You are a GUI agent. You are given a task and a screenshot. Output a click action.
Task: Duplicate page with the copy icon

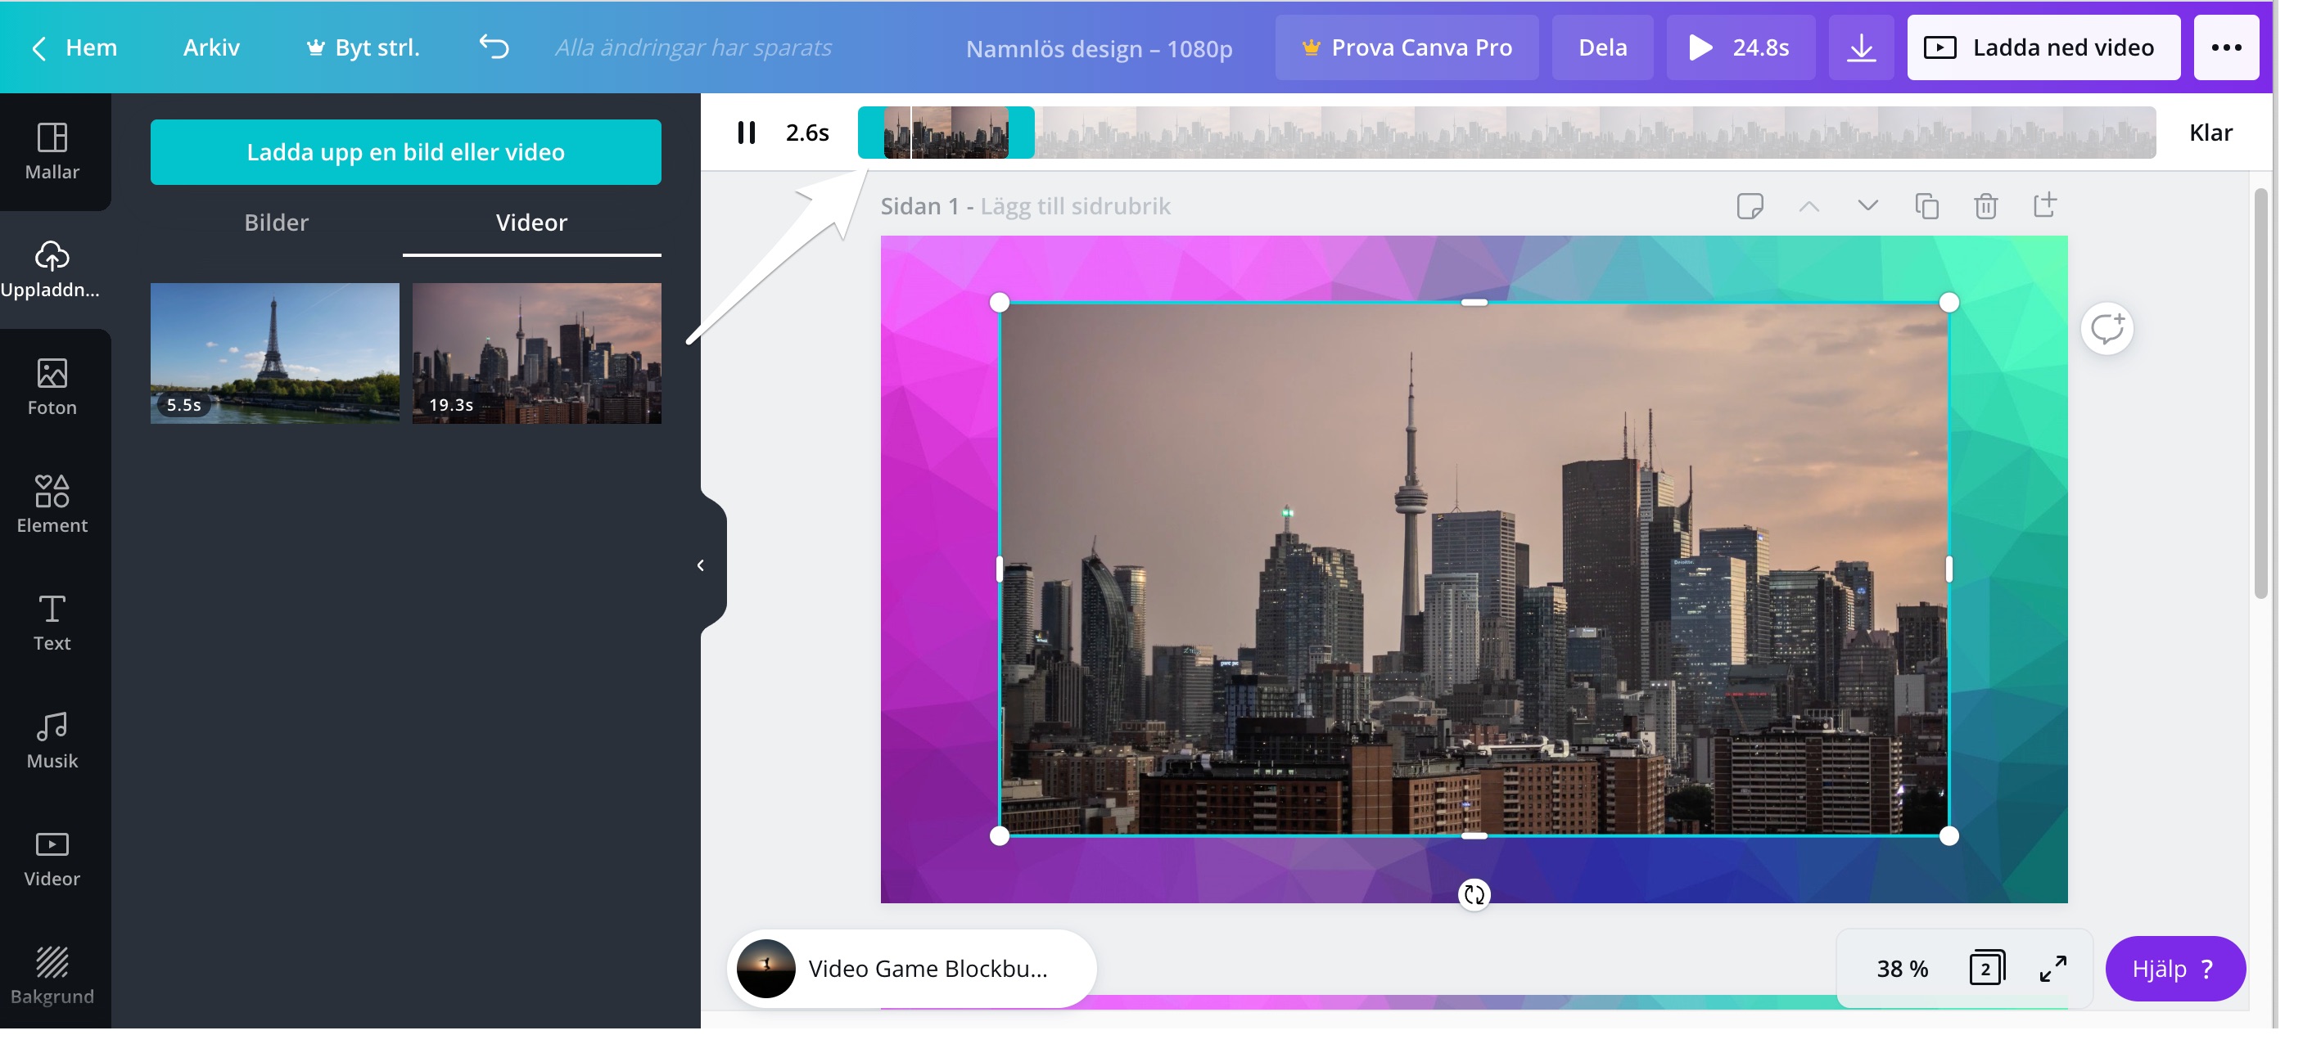[x=1926, y=206]
